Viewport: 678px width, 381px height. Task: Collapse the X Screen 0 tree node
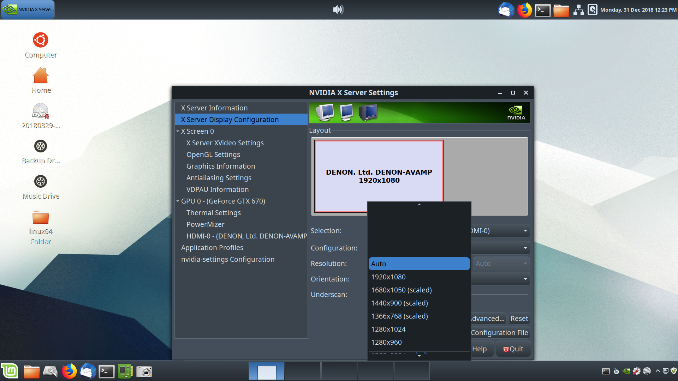coord(178,131)
